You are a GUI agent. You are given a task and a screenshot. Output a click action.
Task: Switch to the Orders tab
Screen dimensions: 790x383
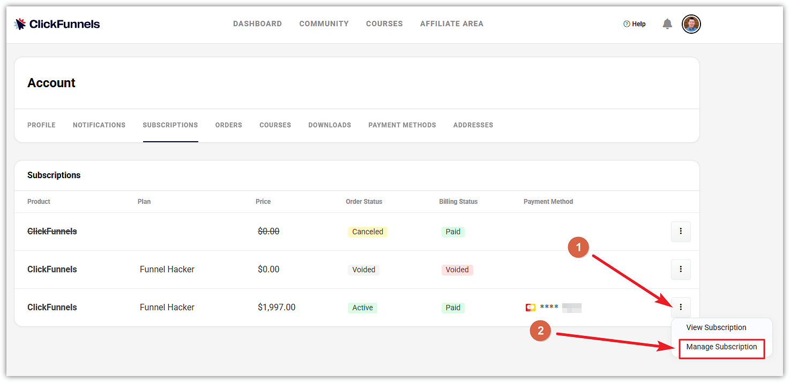click(x=228, y=125)
